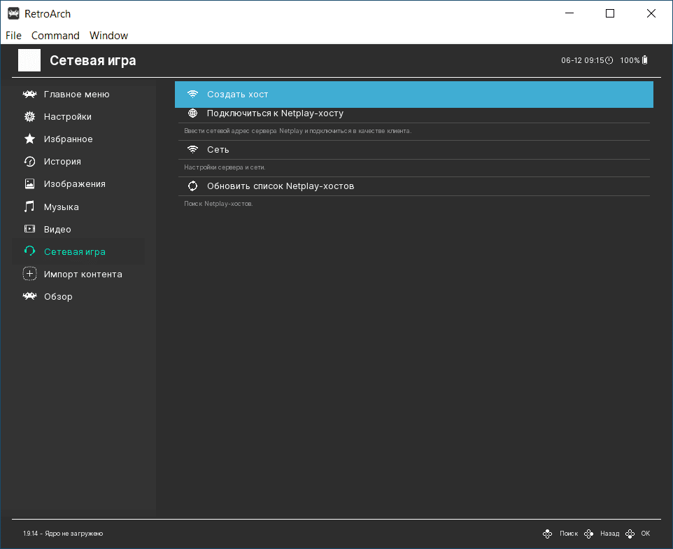673x549 pixels.
Task: Click the refresh icon beside Обновить список
Action: point(192,186)
